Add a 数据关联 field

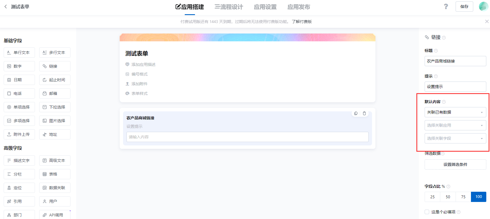(x=55, y=188)
